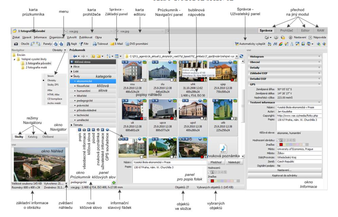Click the Předchozí button
Image resolution: width=338 pixels, height=217 pixels.
click(x=216, y=162)
